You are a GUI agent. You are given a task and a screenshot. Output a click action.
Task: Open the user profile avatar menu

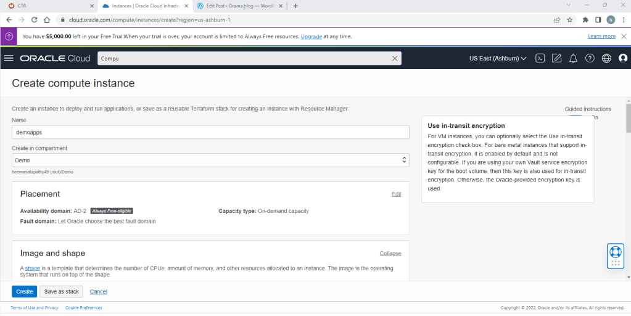coord(622,58)
